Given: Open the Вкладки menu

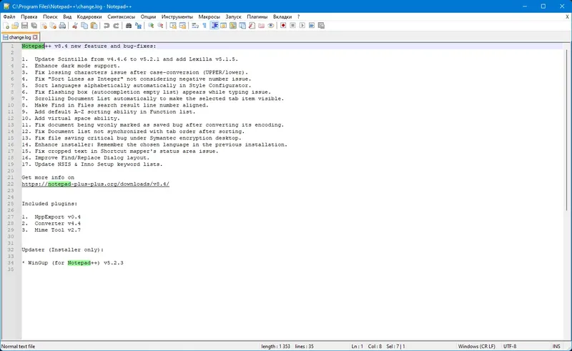Looking at the screenshot, I should 282,16.
